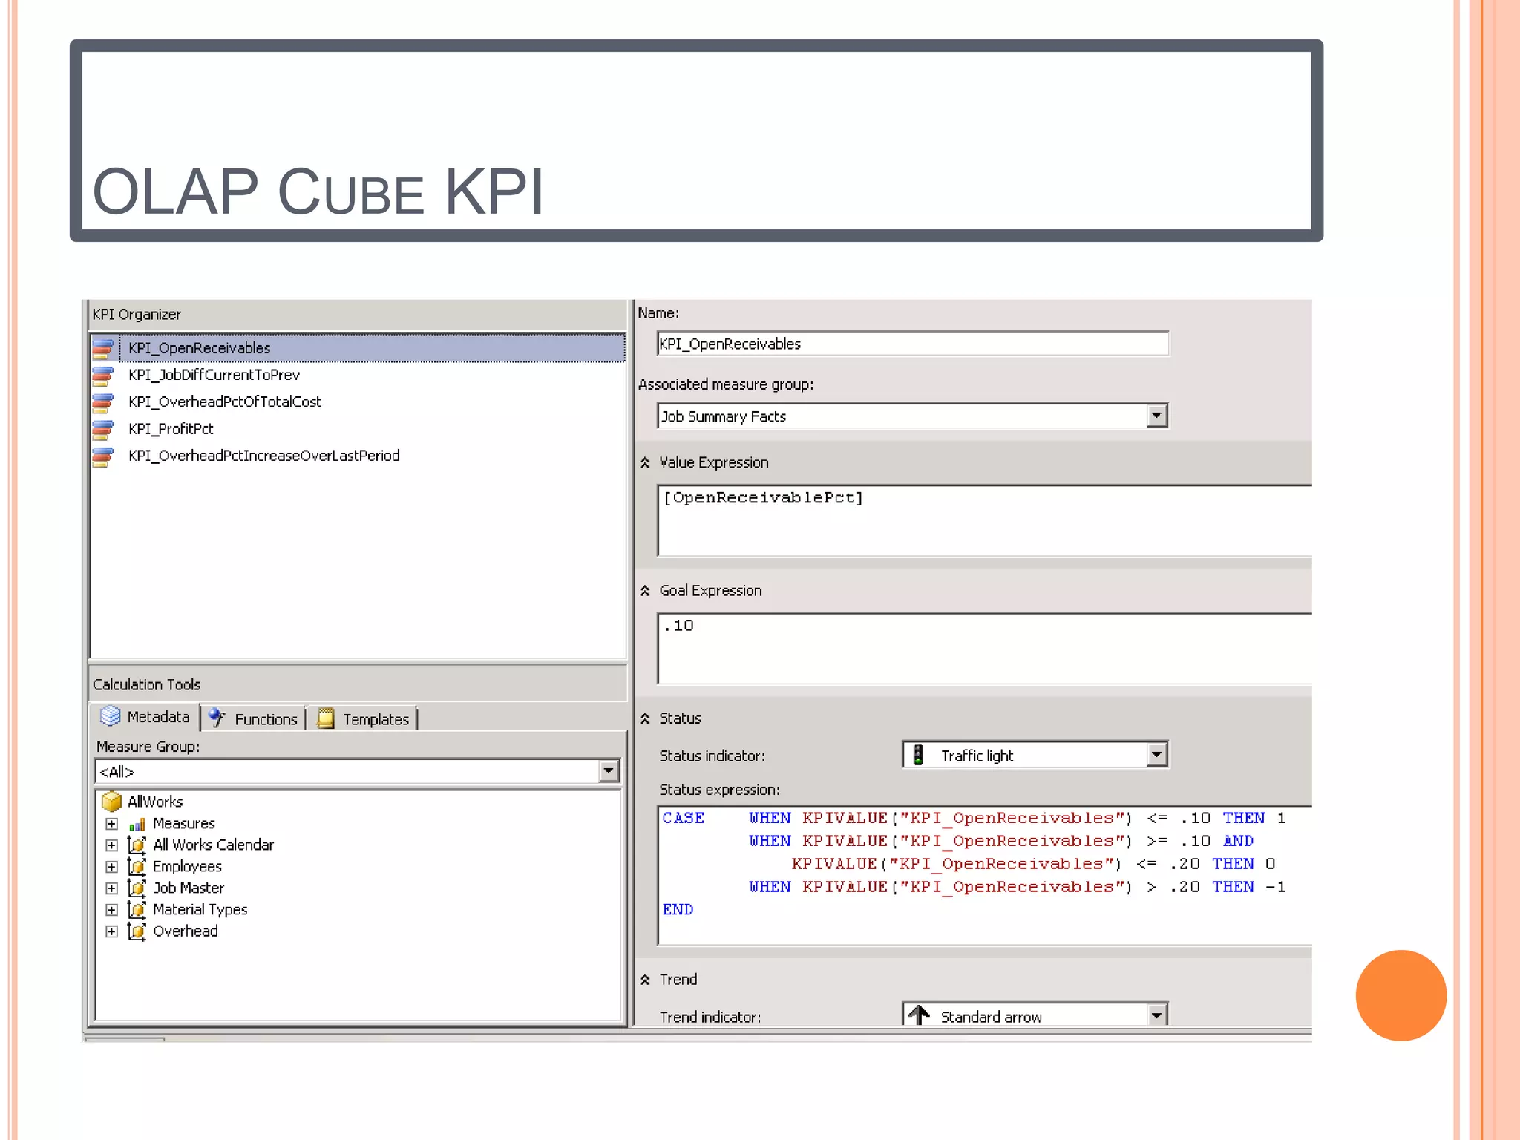This screenshot has width=1520, height=1140.
Task: Open the Measure Group <All> dropdown
Action: [x=609, y=771]
